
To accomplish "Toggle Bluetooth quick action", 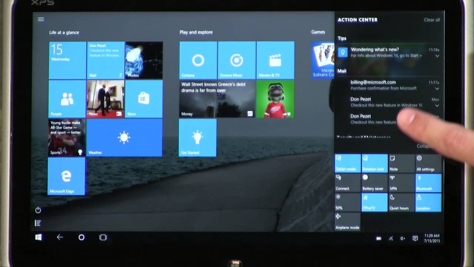I will (x=428, y=183).
